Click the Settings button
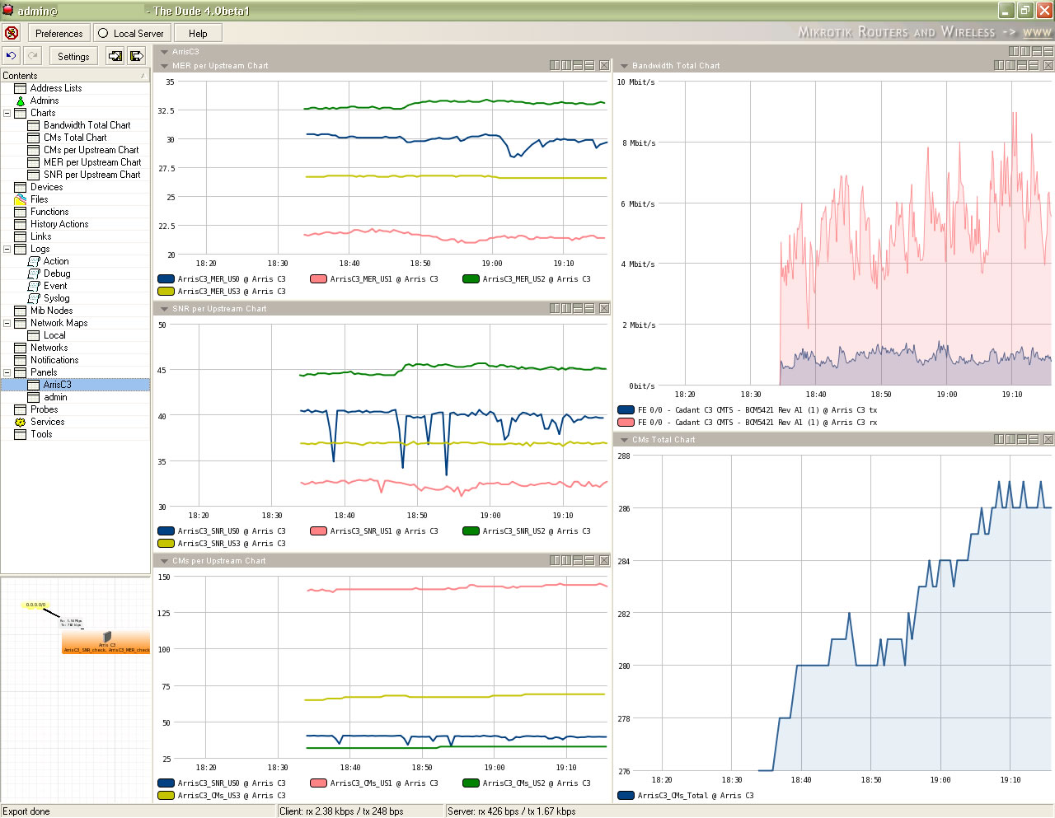Image resolution: width=1055 pixels, height=818 pixels. [73, 56]
